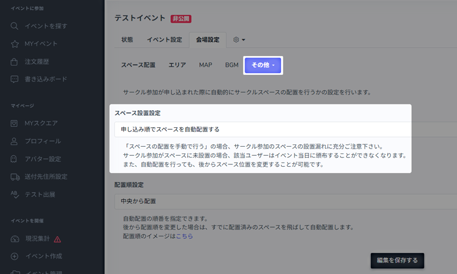Screen dimensions: 457x274
Task: Switch to the イベント設定 tab
Action: [x=164, y=40]
